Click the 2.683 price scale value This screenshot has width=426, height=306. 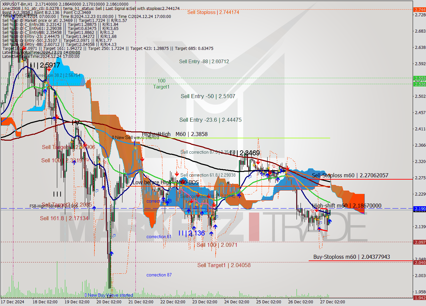click(420, 31)
